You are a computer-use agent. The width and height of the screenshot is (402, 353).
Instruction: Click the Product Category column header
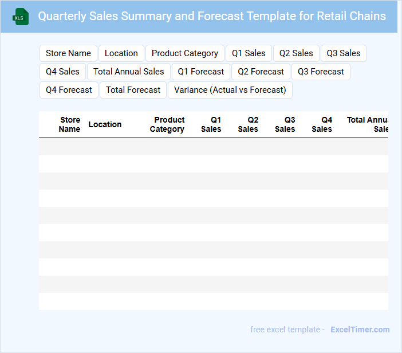coord(167,124)
